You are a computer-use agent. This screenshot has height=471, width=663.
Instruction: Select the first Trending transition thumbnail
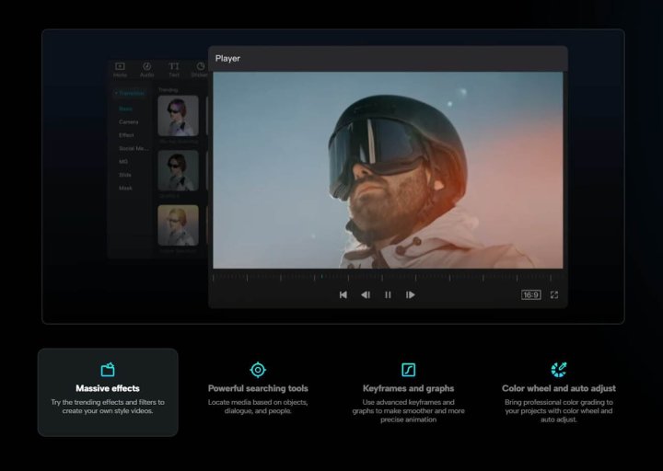[x=178, y=117]
